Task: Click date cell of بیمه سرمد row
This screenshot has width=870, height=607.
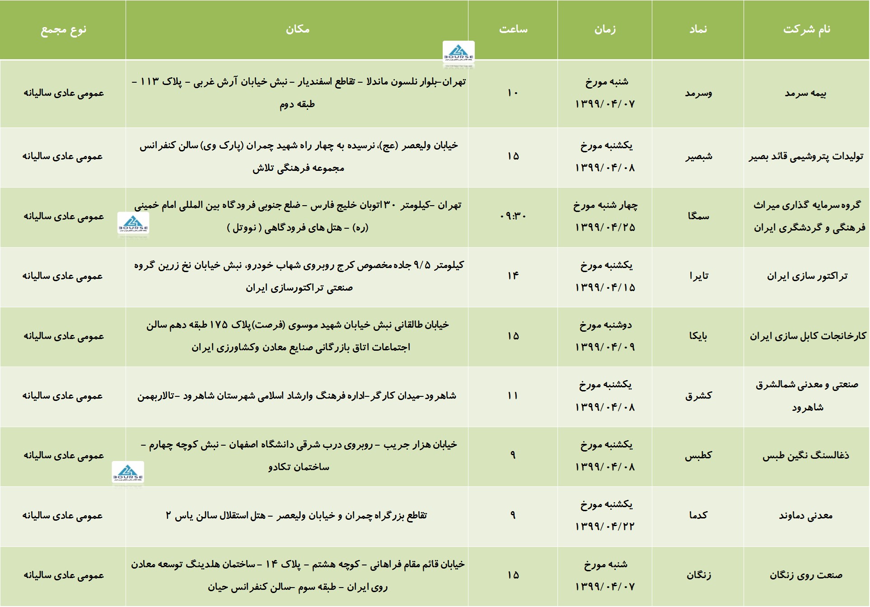Action: click(x=605, y=93)
